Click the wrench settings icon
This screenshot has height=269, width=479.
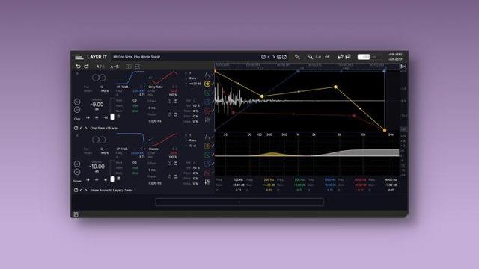click(x=297, y=57)
